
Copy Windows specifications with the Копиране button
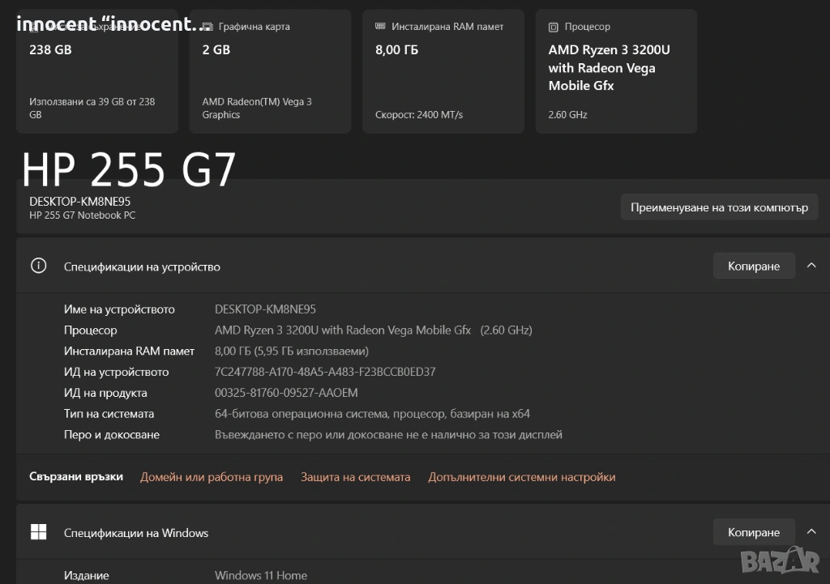pos(753,532)
